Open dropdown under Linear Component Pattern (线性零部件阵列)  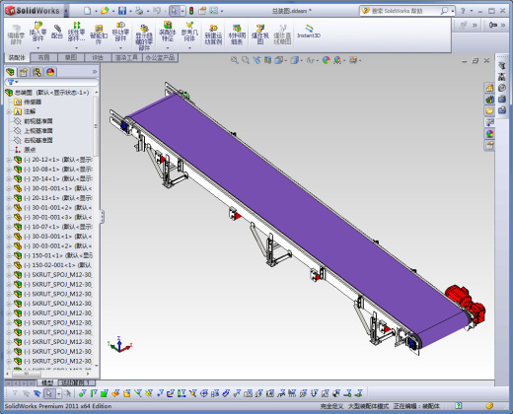76,48
